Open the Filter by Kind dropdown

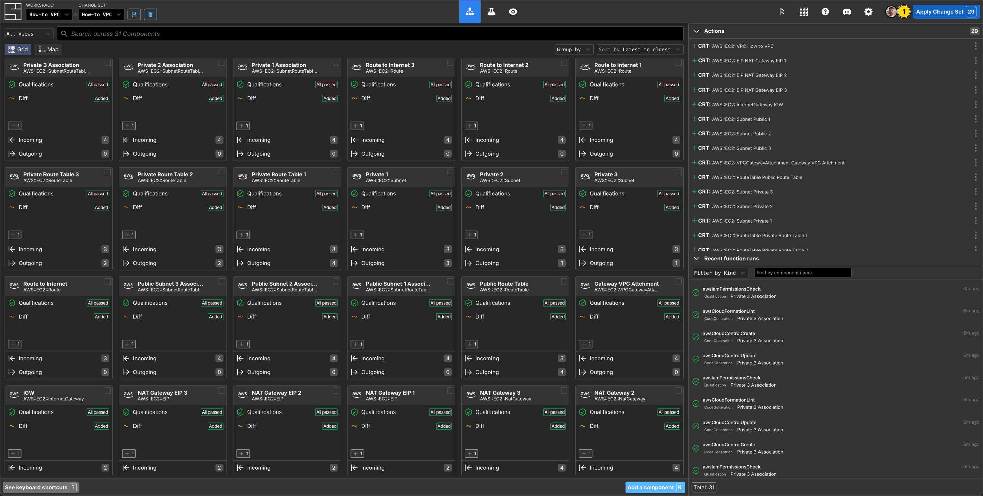tap(719, 273)
